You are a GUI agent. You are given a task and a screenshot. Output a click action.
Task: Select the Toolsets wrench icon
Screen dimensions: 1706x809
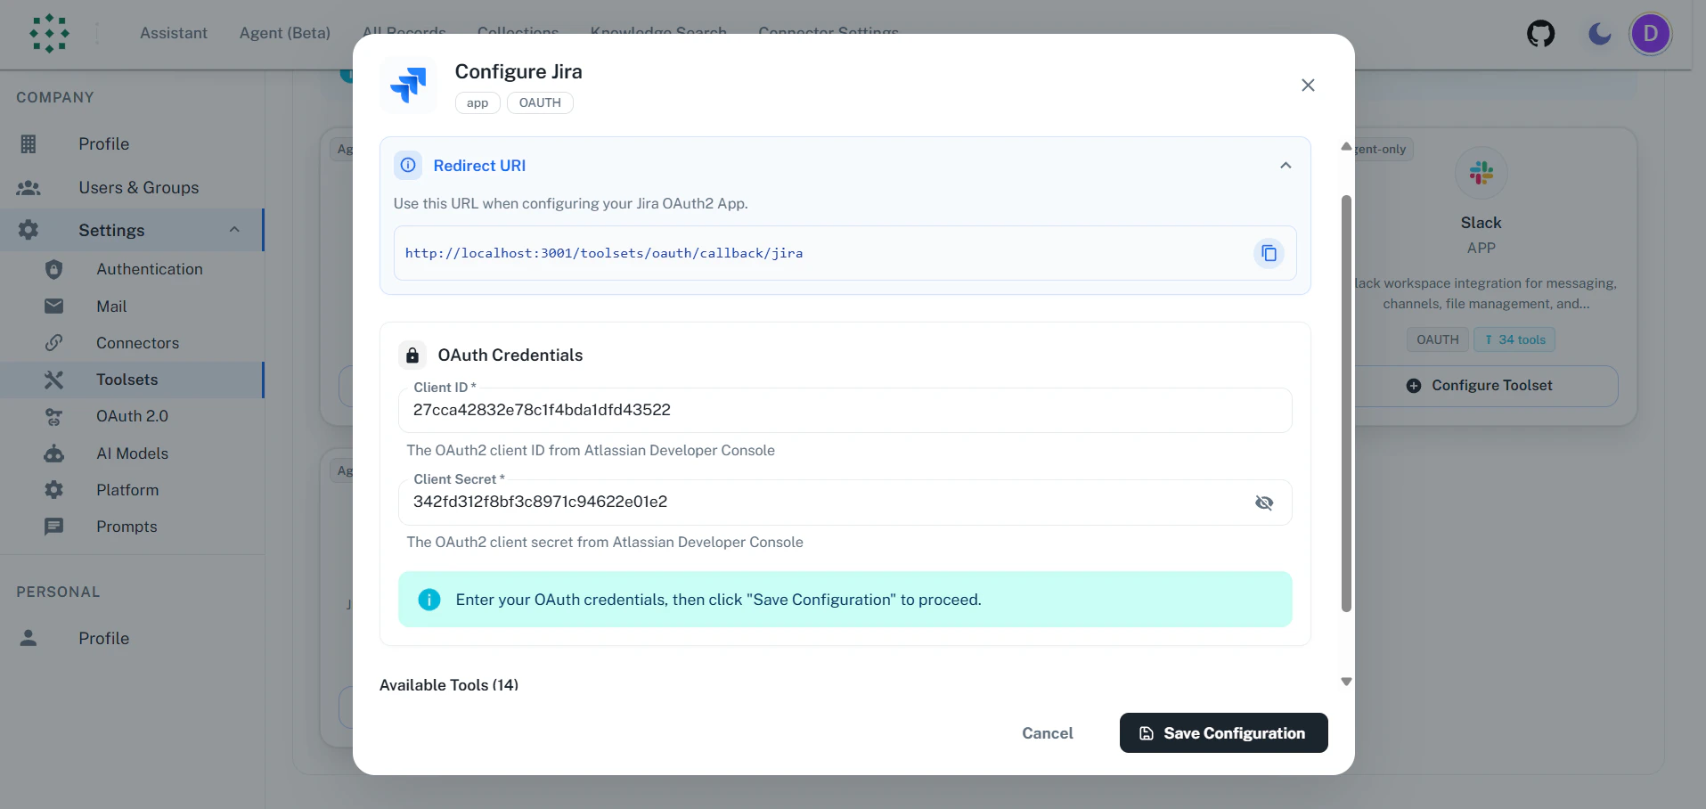coord(53,380)
